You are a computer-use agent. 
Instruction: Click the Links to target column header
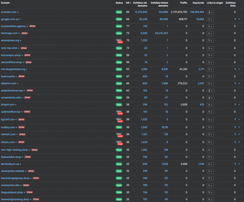(x=215, y=3)
